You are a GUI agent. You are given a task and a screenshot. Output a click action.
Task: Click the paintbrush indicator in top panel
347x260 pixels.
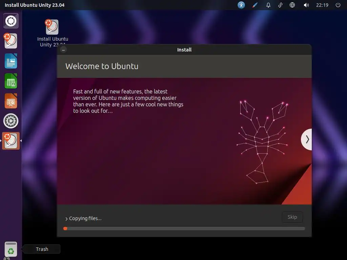pos(255,5)
